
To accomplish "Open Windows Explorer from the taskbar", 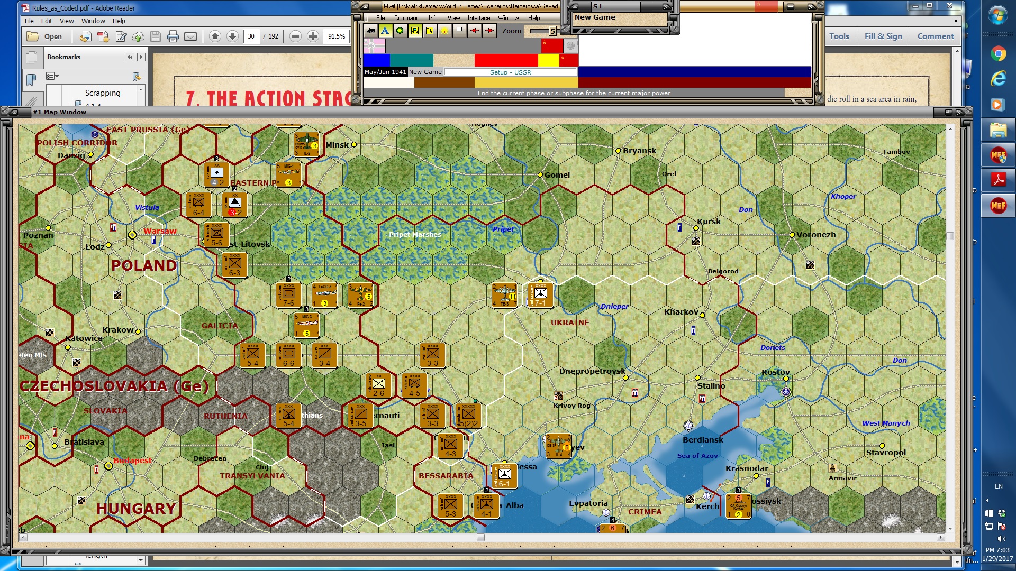I will (999, 130).
